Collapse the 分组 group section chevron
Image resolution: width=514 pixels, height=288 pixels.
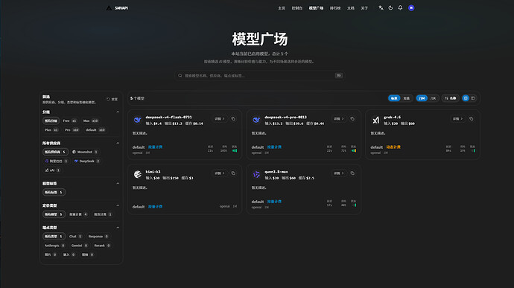(x=118, y=112)
